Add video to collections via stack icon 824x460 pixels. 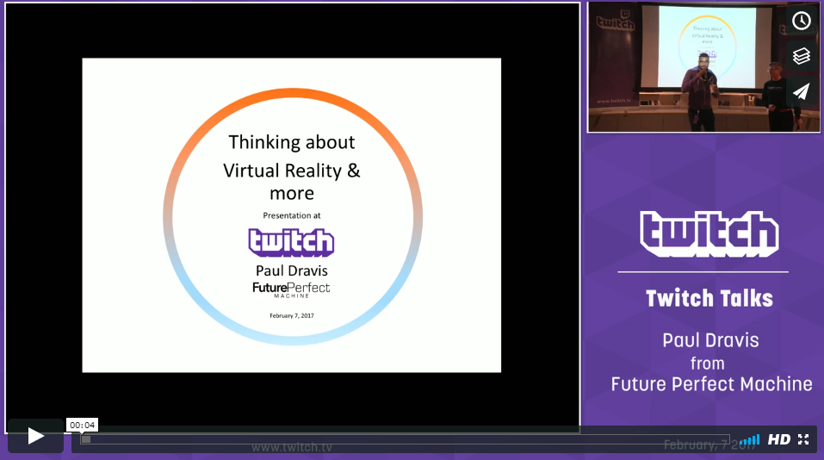click(801, 56)
